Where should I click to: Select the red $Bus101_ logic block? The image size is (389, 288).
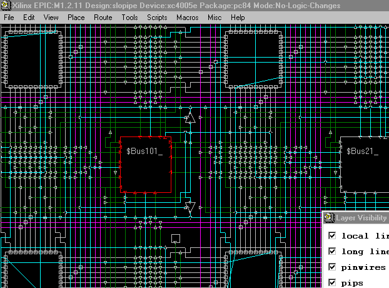[146, 165]
